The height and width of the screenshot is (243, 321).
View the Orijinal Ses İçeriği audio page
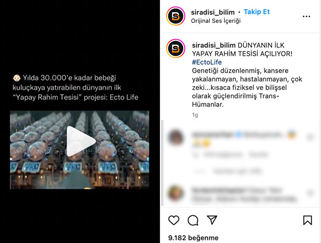(x=216, y=21)
